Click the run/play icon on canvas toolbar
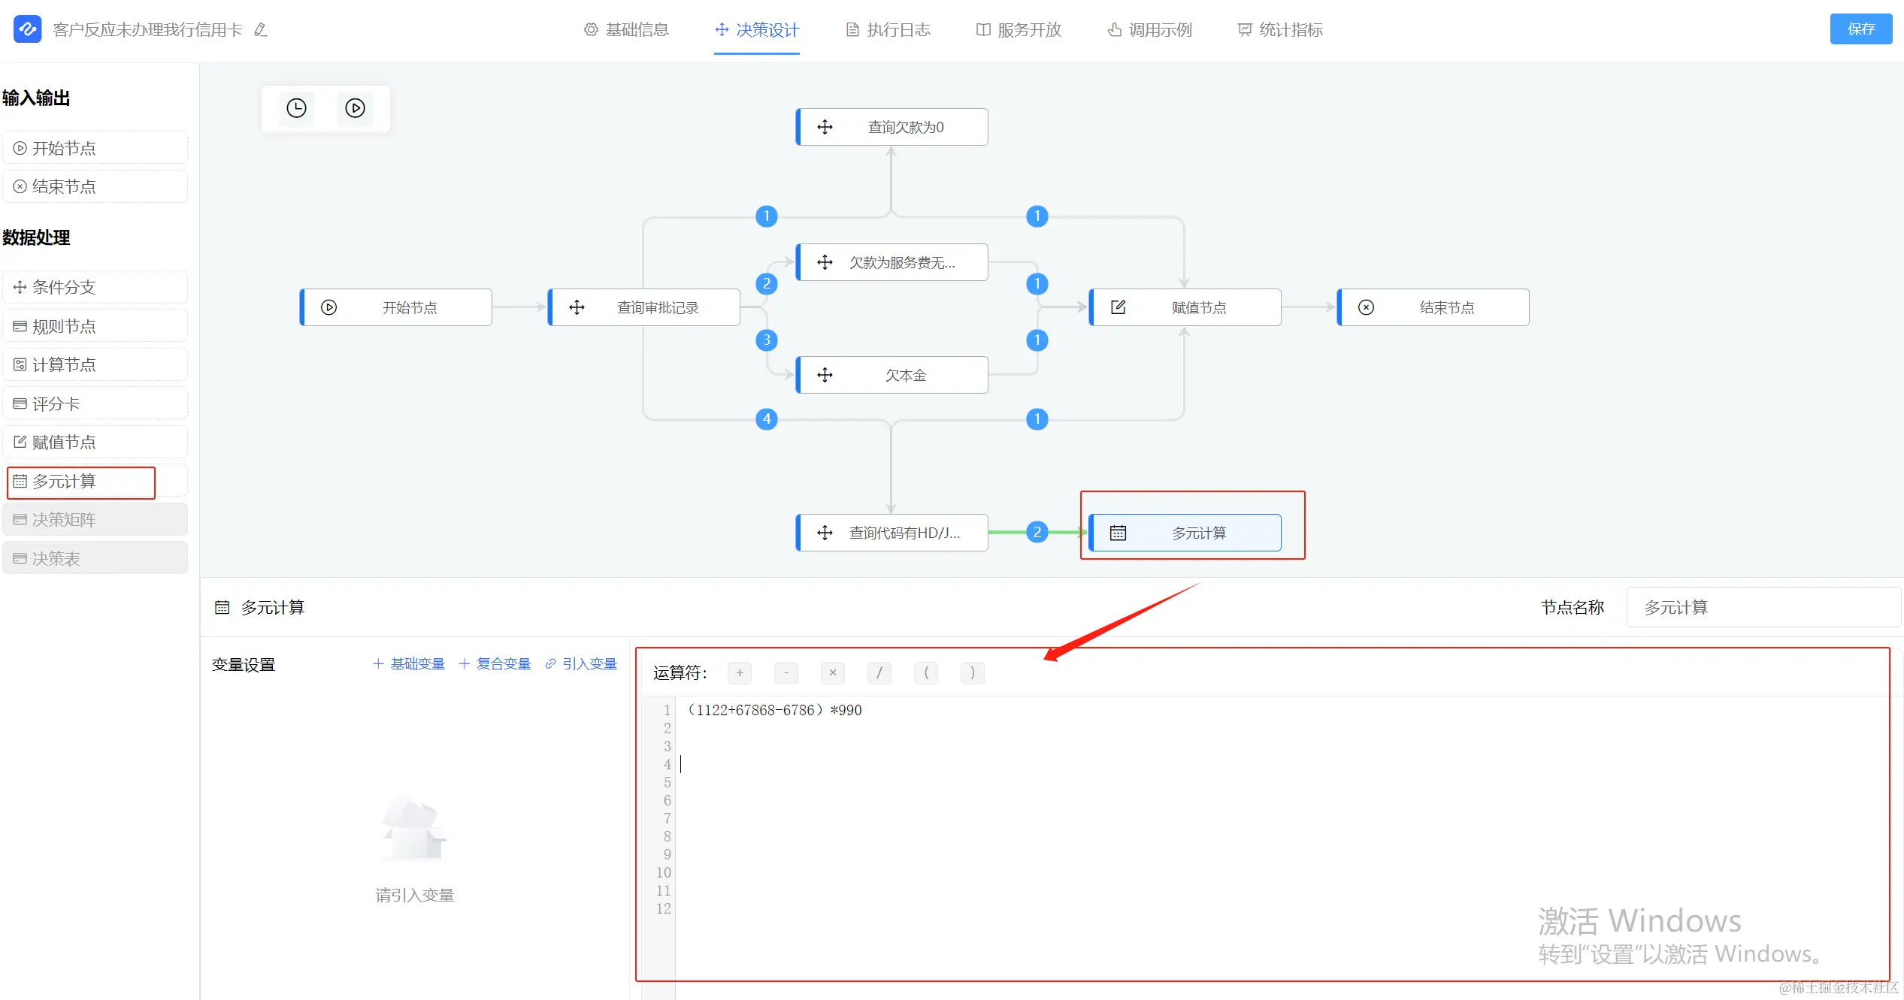 point(355,108)
